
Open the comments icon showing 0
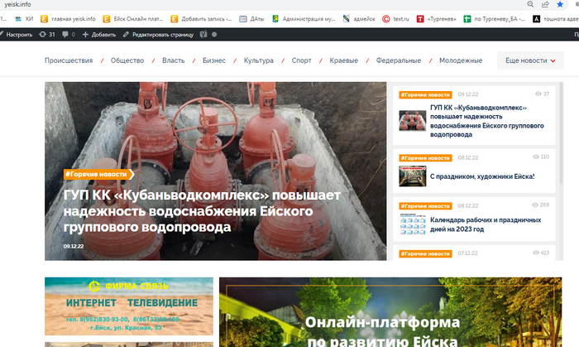(69, 34)
